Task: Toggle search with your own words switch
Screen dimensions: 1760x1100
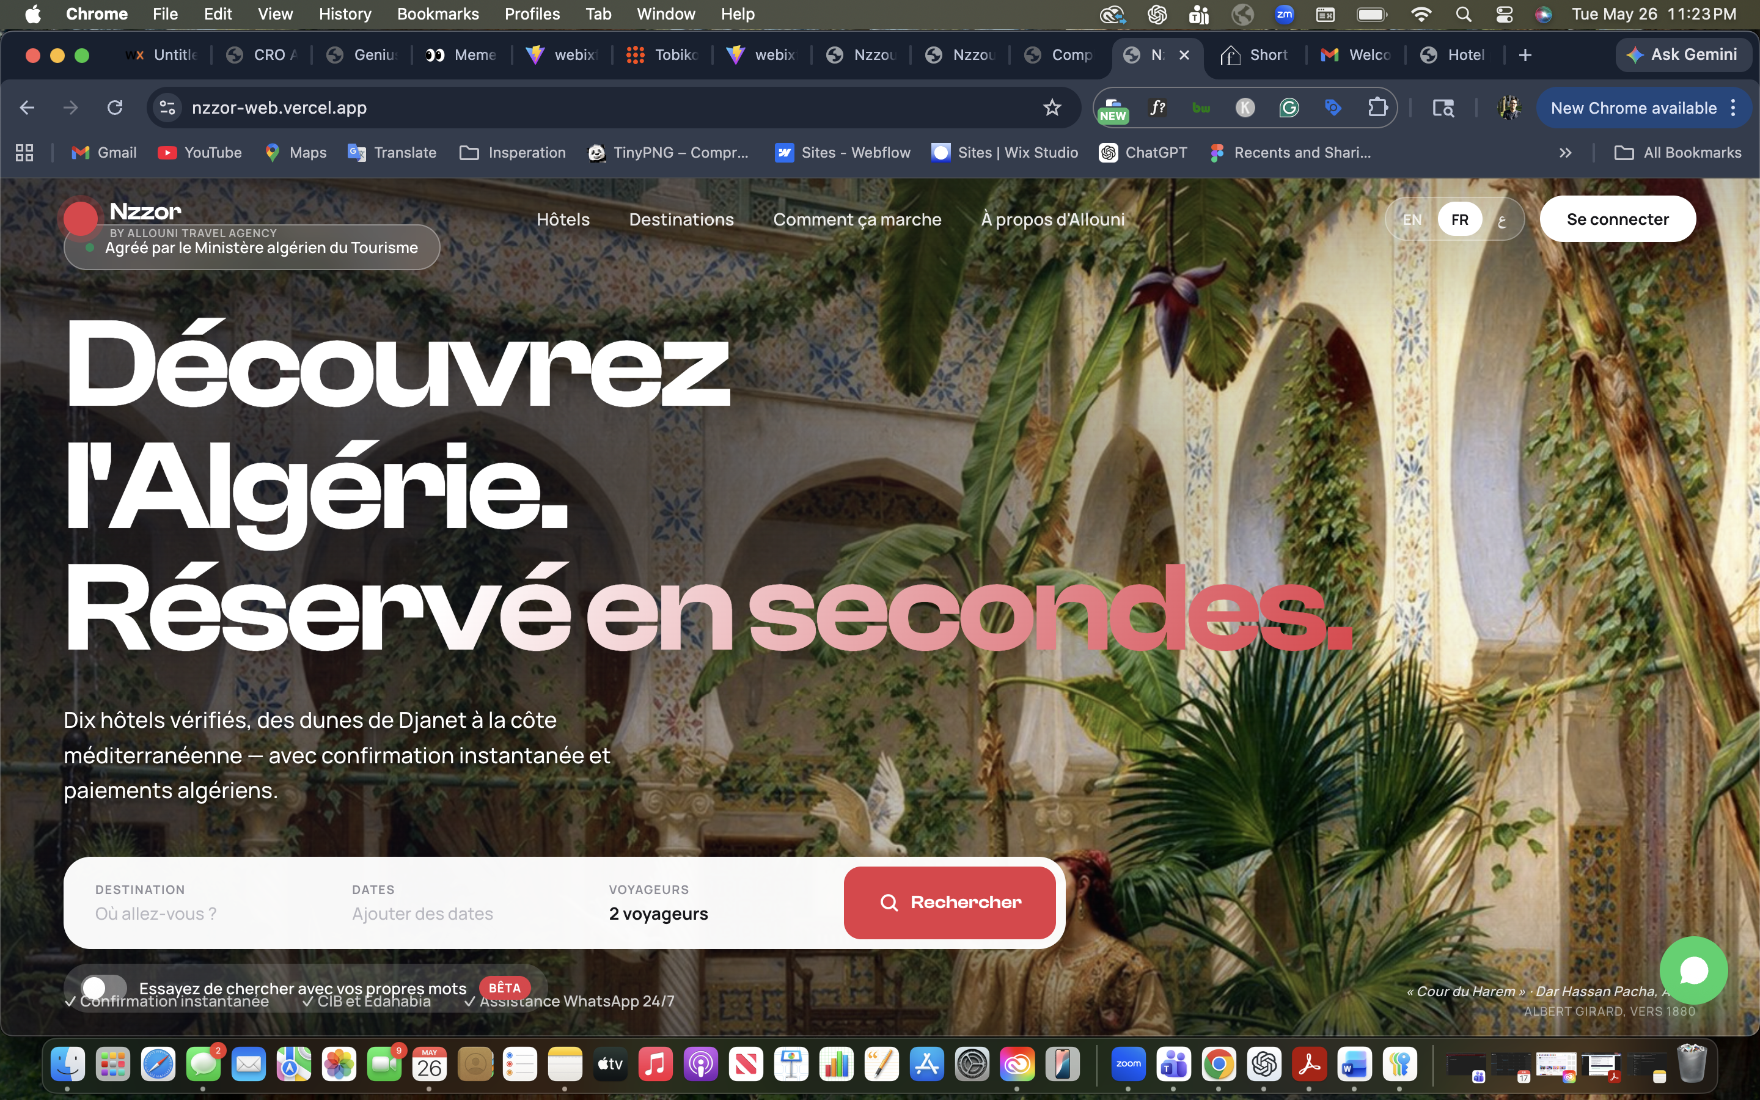Action: [x=104, y=987]
